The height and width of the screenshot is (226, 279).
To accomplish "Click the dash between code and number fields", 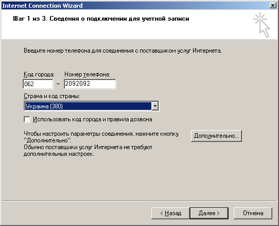I will pyautogui.click(x=58, y=84).
